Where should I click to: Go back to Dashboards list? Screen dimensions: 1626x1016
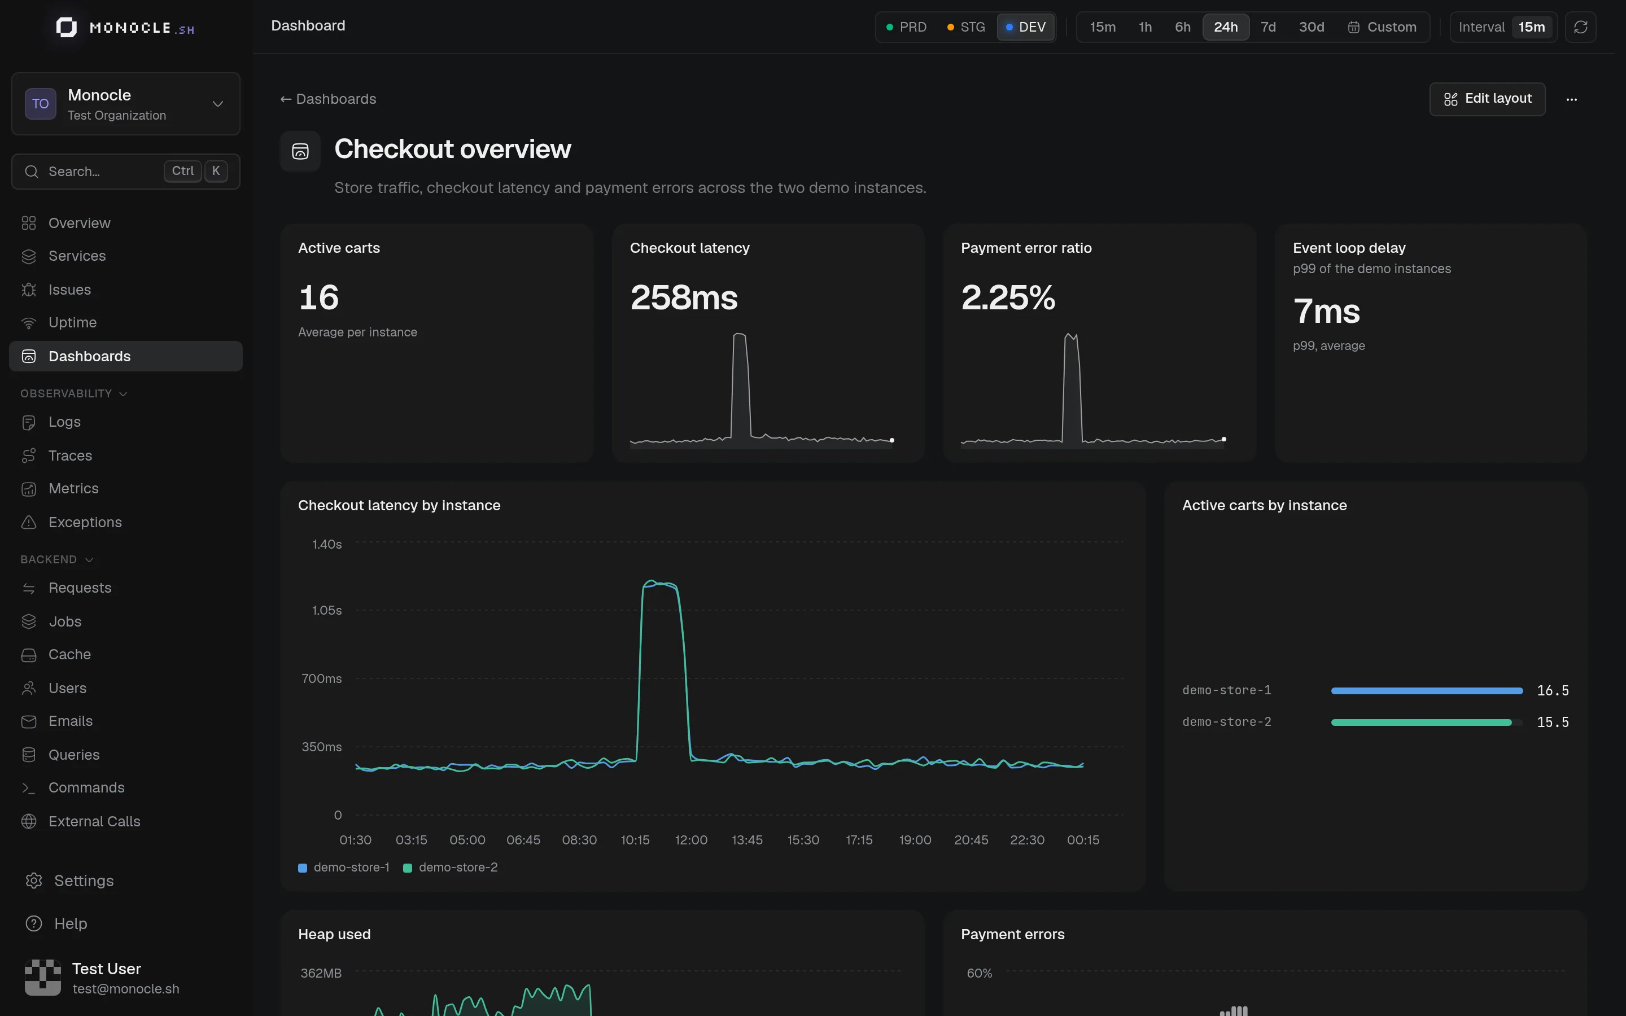328,99
